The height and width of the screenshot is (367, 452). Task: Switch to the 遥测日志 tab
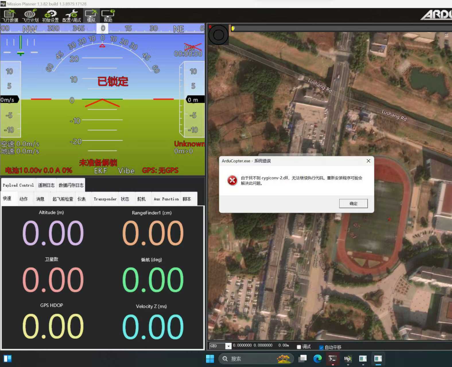46,185
